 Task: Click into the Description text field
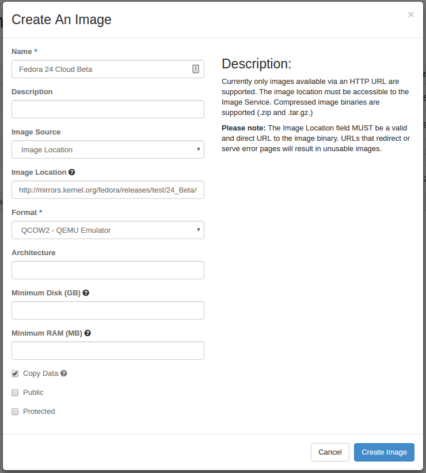(108, 109)
